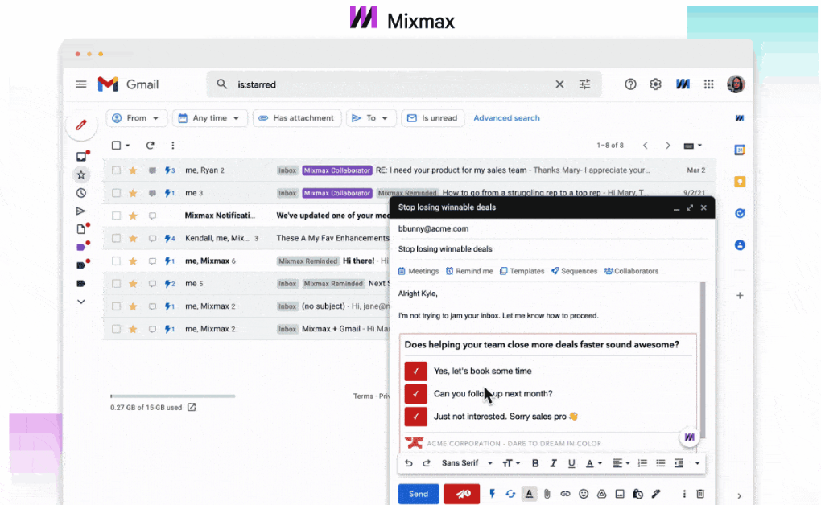The image size is (821, 505).
Task: Open Contacts side panel
Action: click(x=740, y=245)
